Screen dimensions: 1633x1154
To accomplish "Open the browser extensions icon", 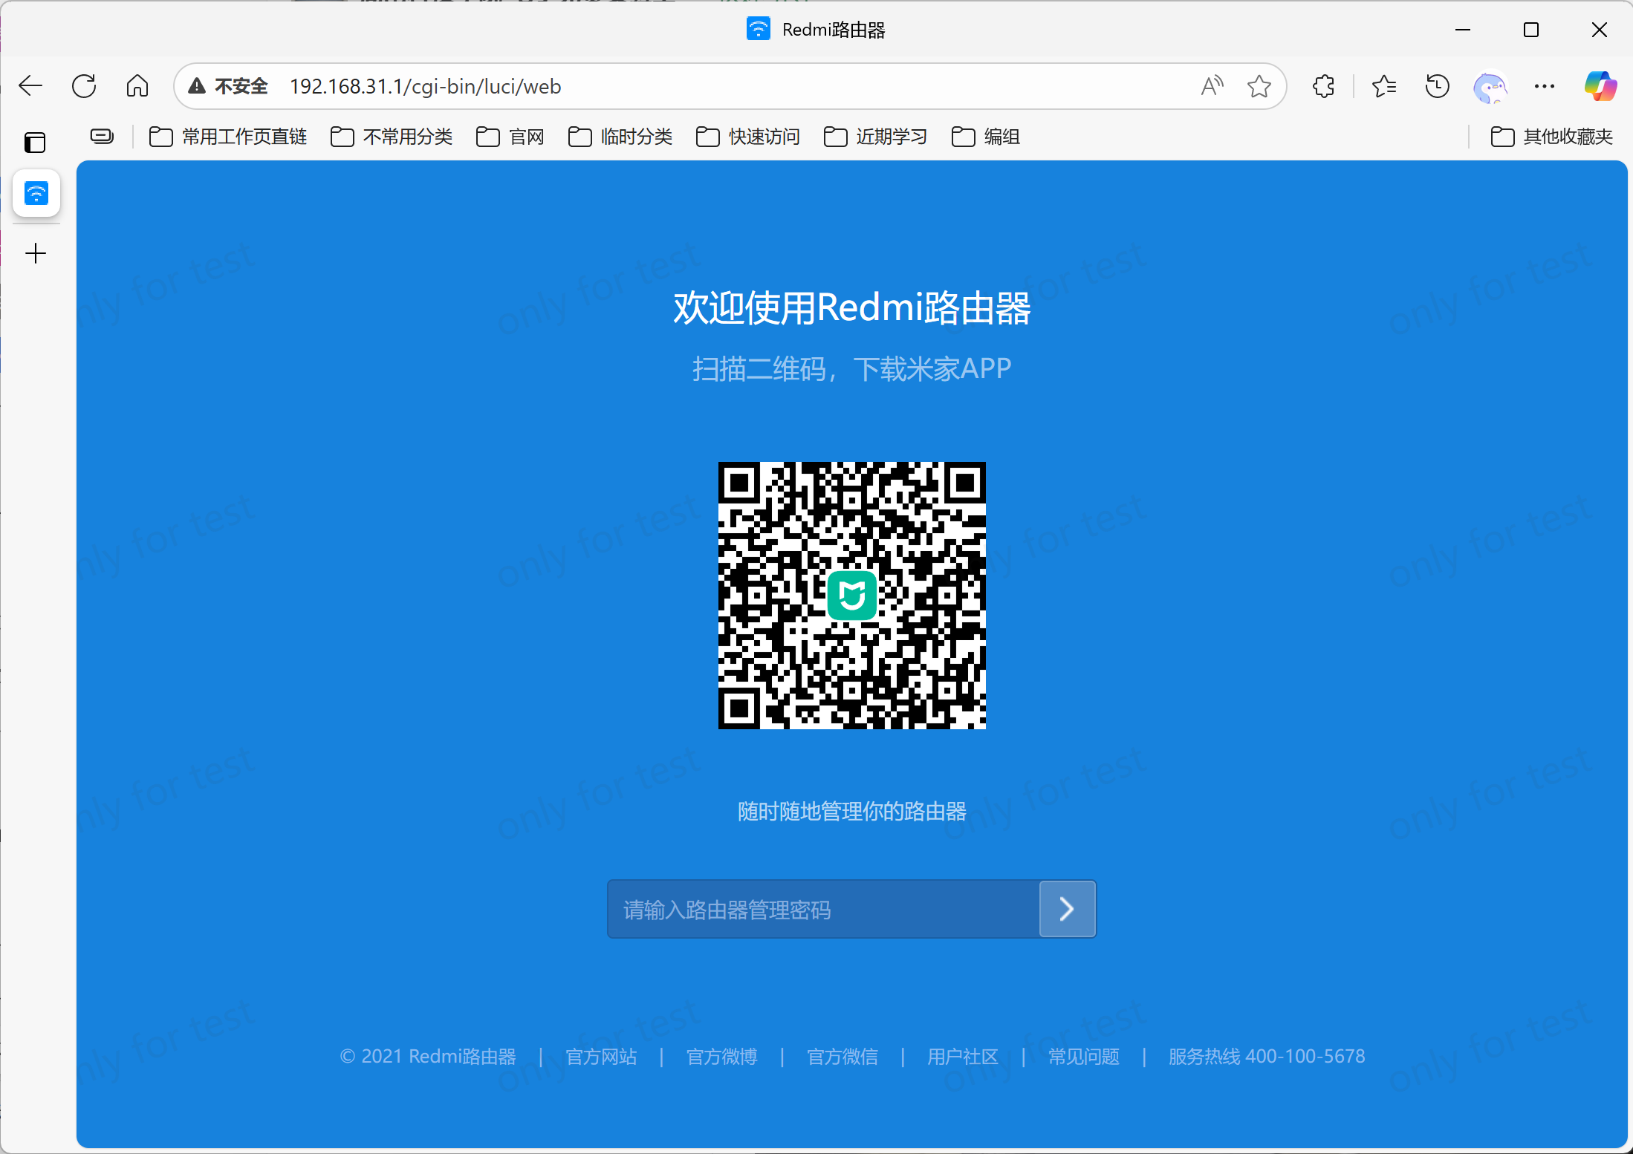I will click(x=1323, y=86).
